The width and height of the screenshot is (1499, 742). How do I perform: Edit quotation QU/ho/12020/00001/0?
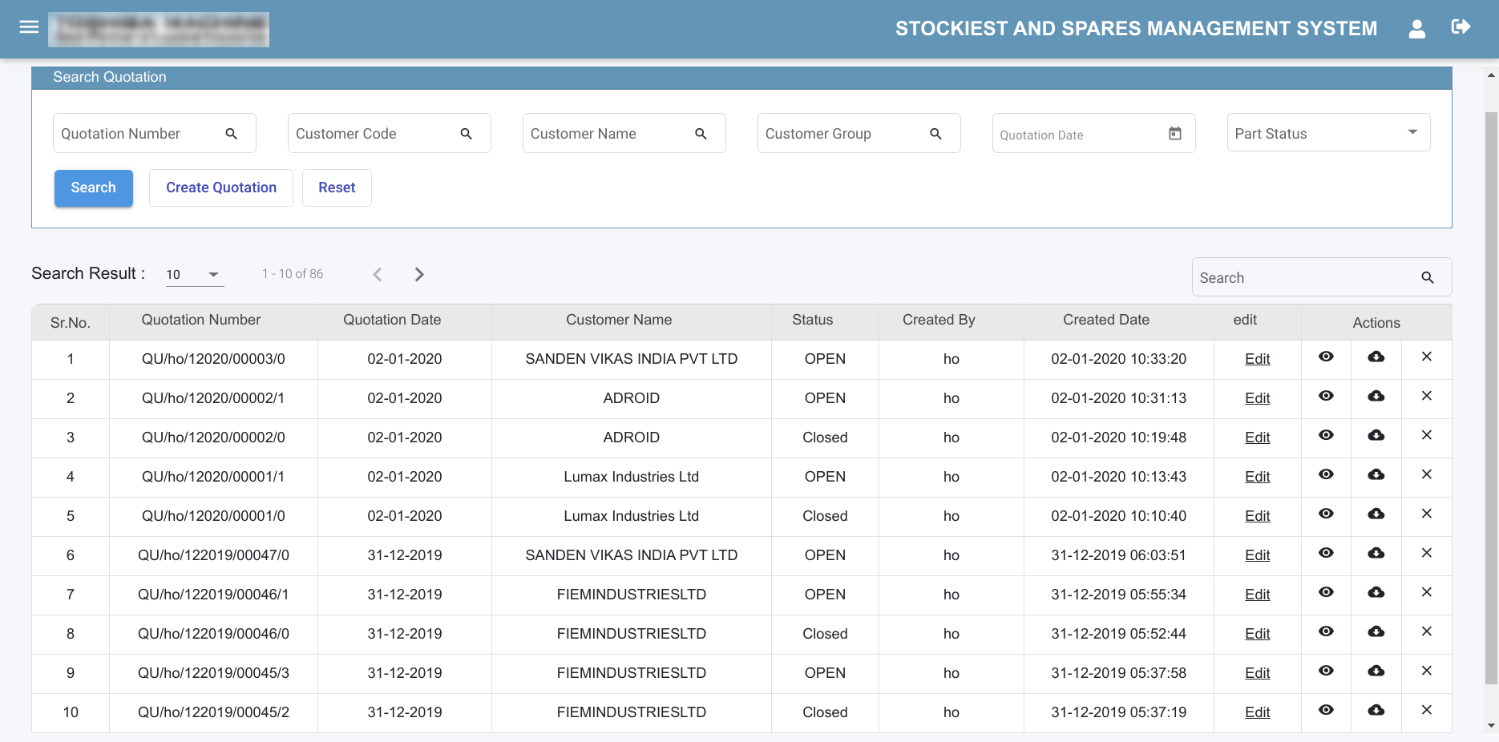(x=1257, y=516)
